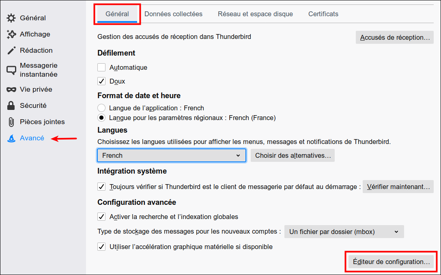Click Choisir des alternatives button

293,155
